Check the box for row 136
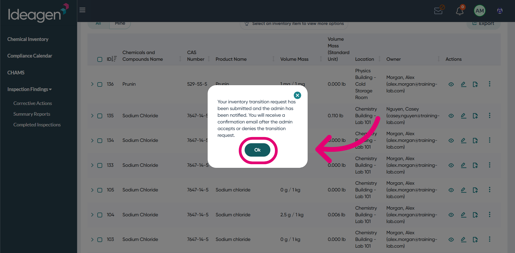The width and height of the screenshot is (515, 253). coord(100,85)
